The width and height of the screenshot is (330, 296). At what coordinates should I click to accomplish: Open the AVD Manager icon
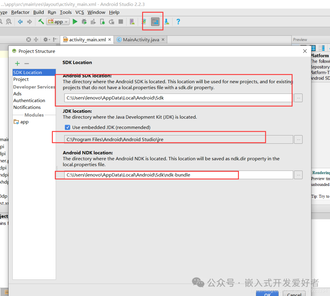pos(132,21)
